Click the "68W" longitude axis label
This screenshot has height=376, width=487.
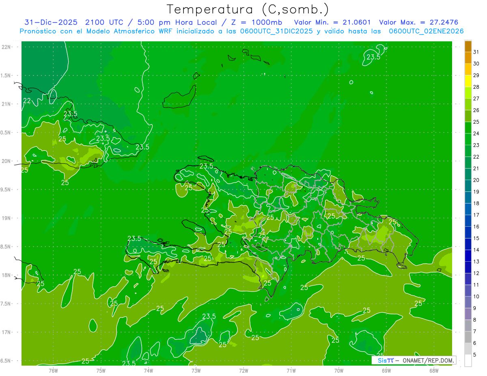tap(434, 370)
